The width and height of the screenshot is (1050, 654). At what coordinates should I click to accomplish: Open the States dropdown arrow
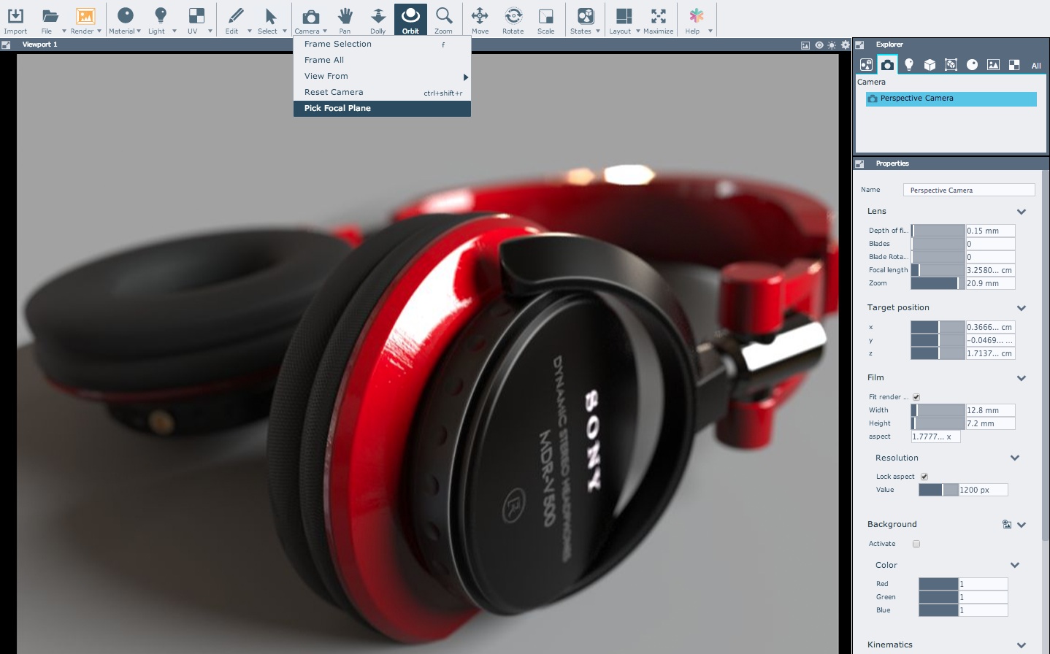[598, 31]
